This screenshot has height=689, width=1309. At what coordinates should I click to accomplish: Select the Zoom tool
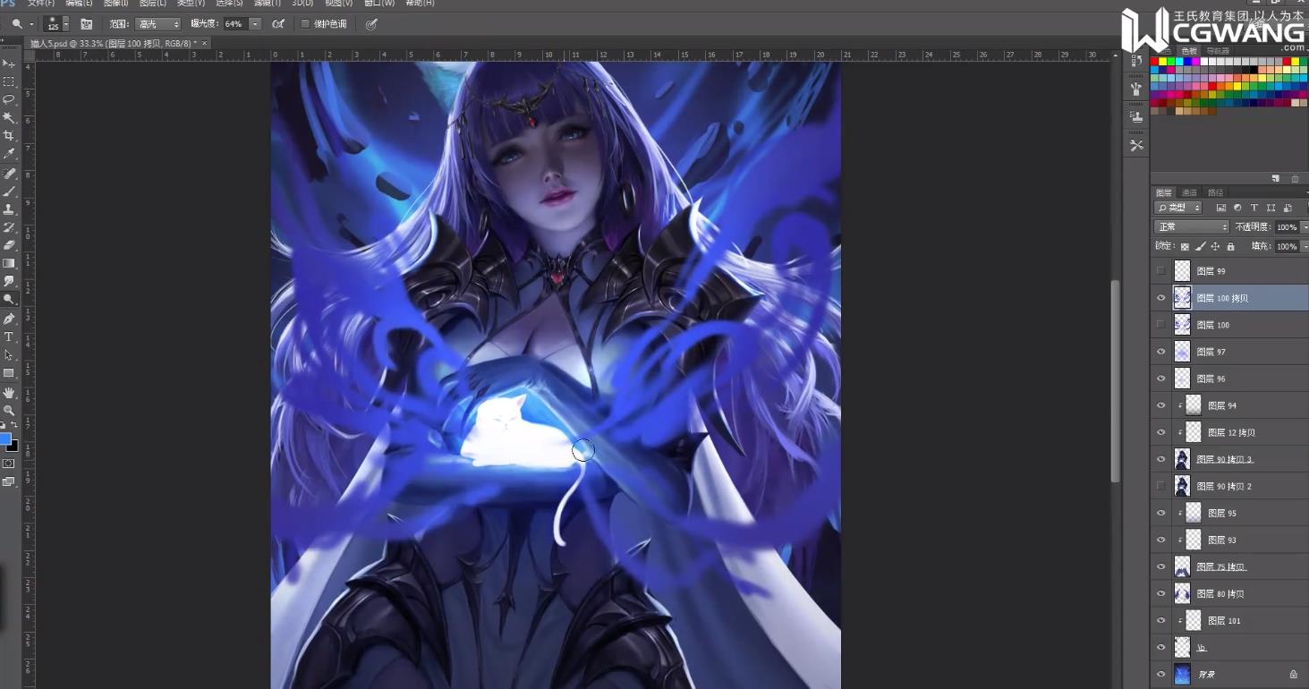coord(9,410)
